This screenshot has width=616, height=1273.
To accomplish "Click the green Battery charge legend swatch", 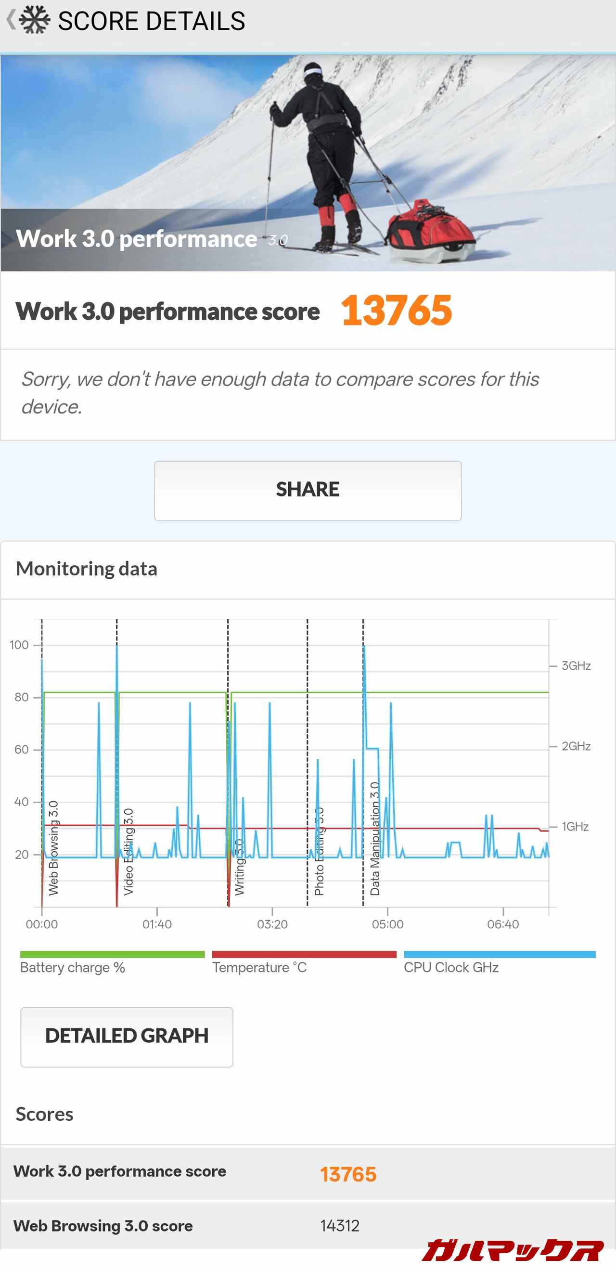I will pyautogui.click(x=112, y=954).
